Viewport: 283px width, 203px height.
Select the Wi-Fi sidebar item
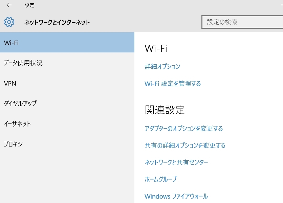click(x=67, y=43)
